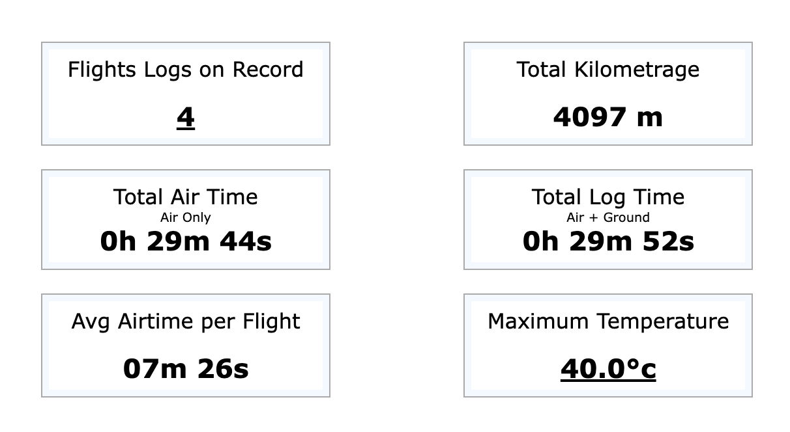Click the Total Log Time heading

coord(608,196)
